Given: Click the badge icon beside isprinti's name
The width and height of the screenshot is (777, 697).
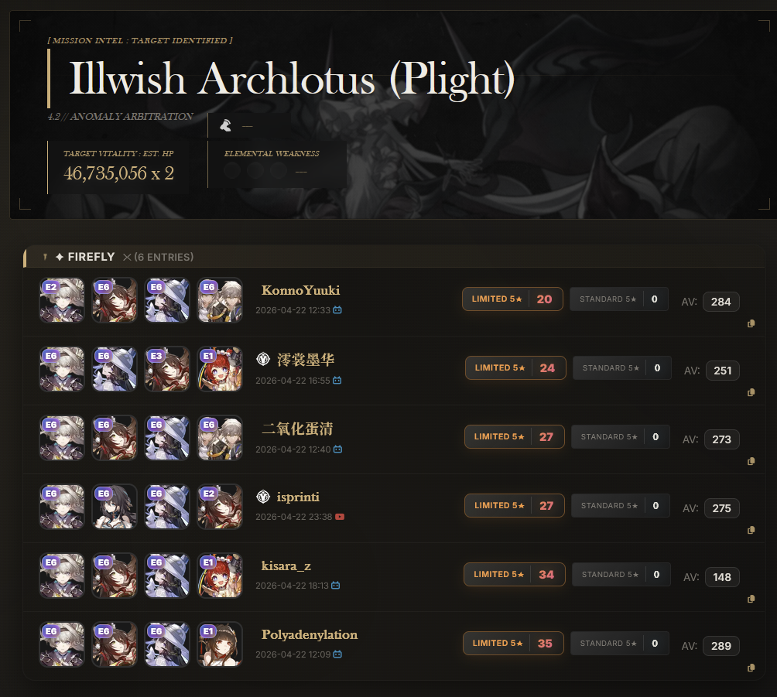Looking at the screenshot, I should [x=263, y=497].
